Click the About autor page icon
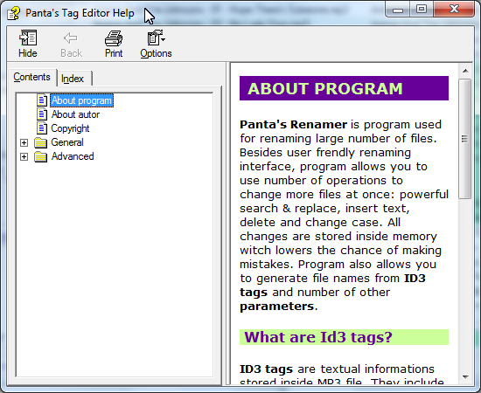Viewport: 481px width, 393px height. 42,114
